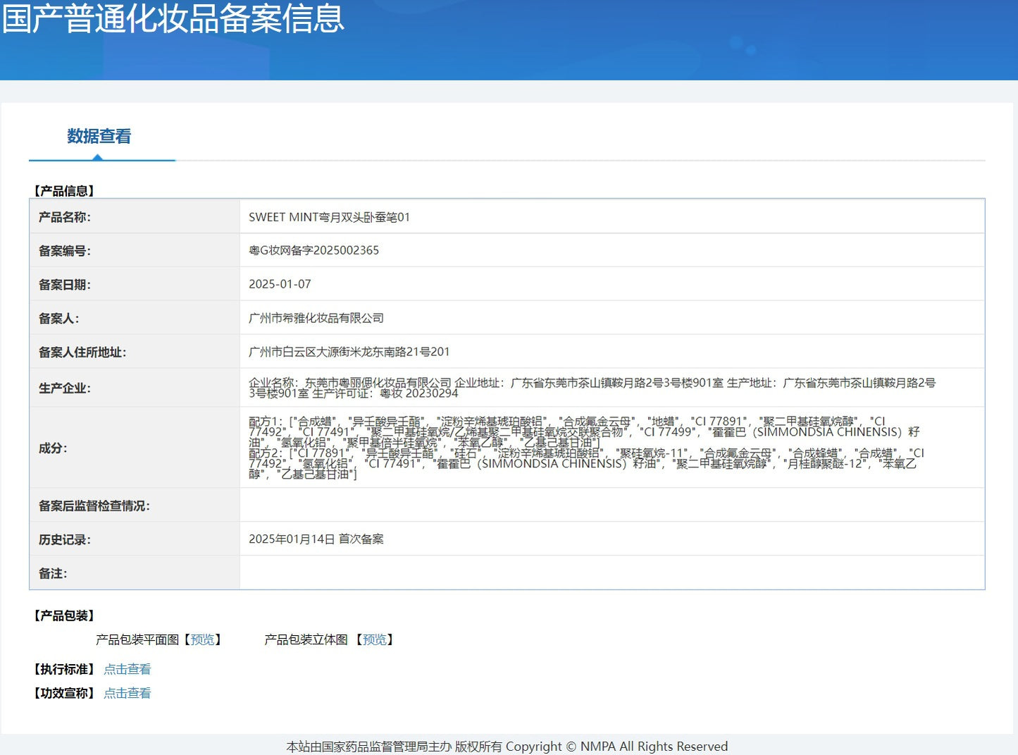Image resolution: width=1018 pixels, height=755 pixels.
Task: Click the NMPA copyright footer text
Action: (x=507, y=746)
